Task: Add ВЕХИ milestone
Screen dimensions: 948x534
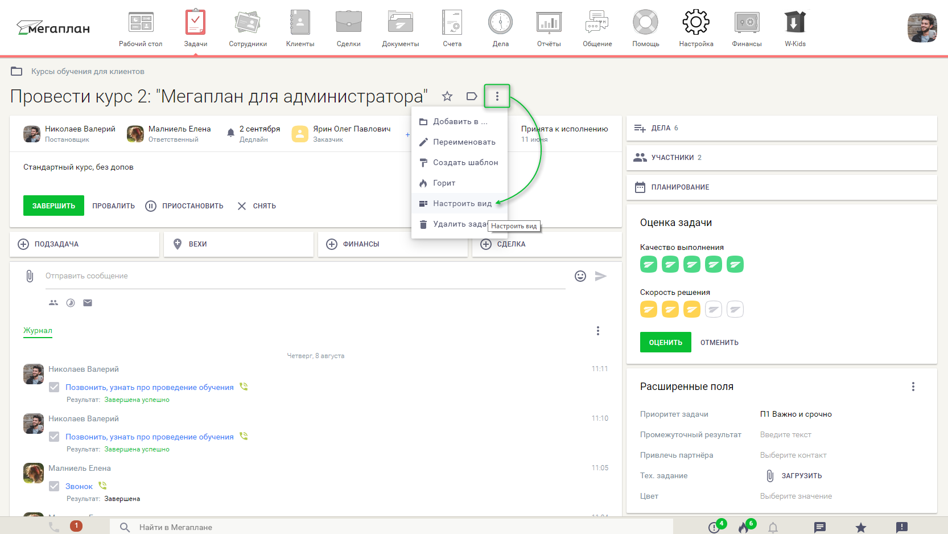Action: (x=238, y=244)
